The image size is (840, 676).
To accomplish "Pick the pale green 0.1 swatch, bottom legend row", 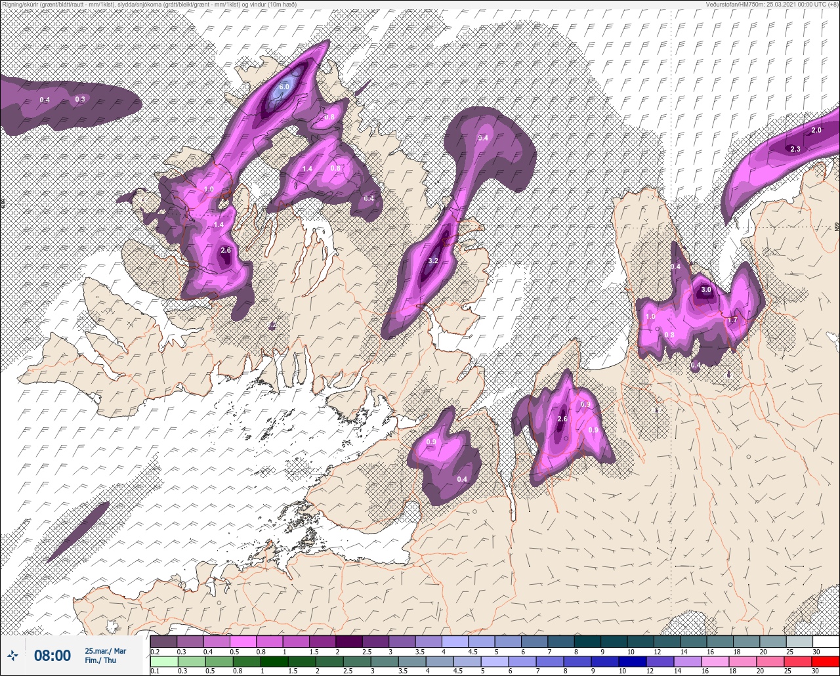I will tap(163, 661).
